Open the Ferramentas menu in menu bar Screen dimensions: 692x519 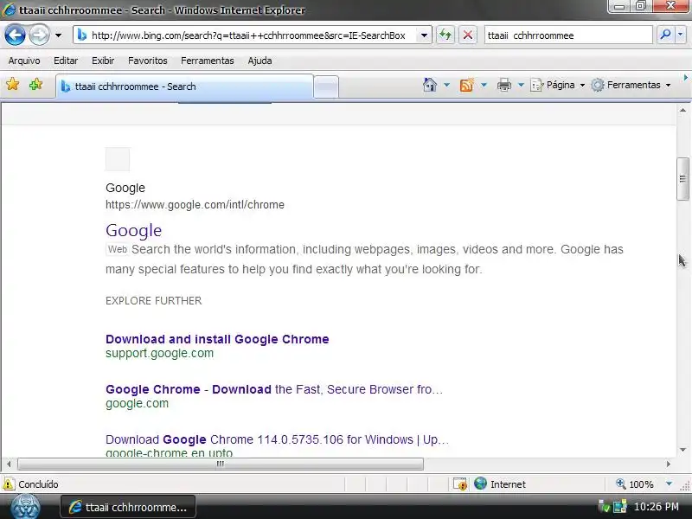coord(207,61)
